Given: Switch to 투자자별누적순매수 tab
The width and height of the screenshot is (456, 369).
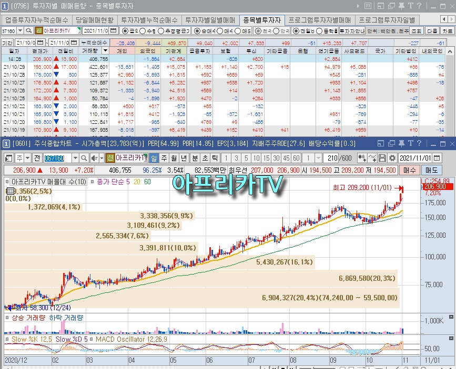Looking at the screenshot, I should (x=149, y=20).
